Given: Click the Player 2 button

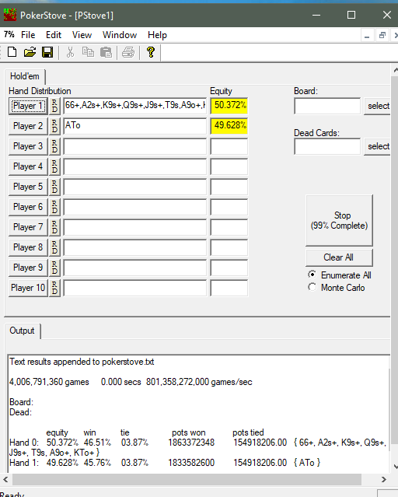Looking at the screenshot, I should coord(28,126).
